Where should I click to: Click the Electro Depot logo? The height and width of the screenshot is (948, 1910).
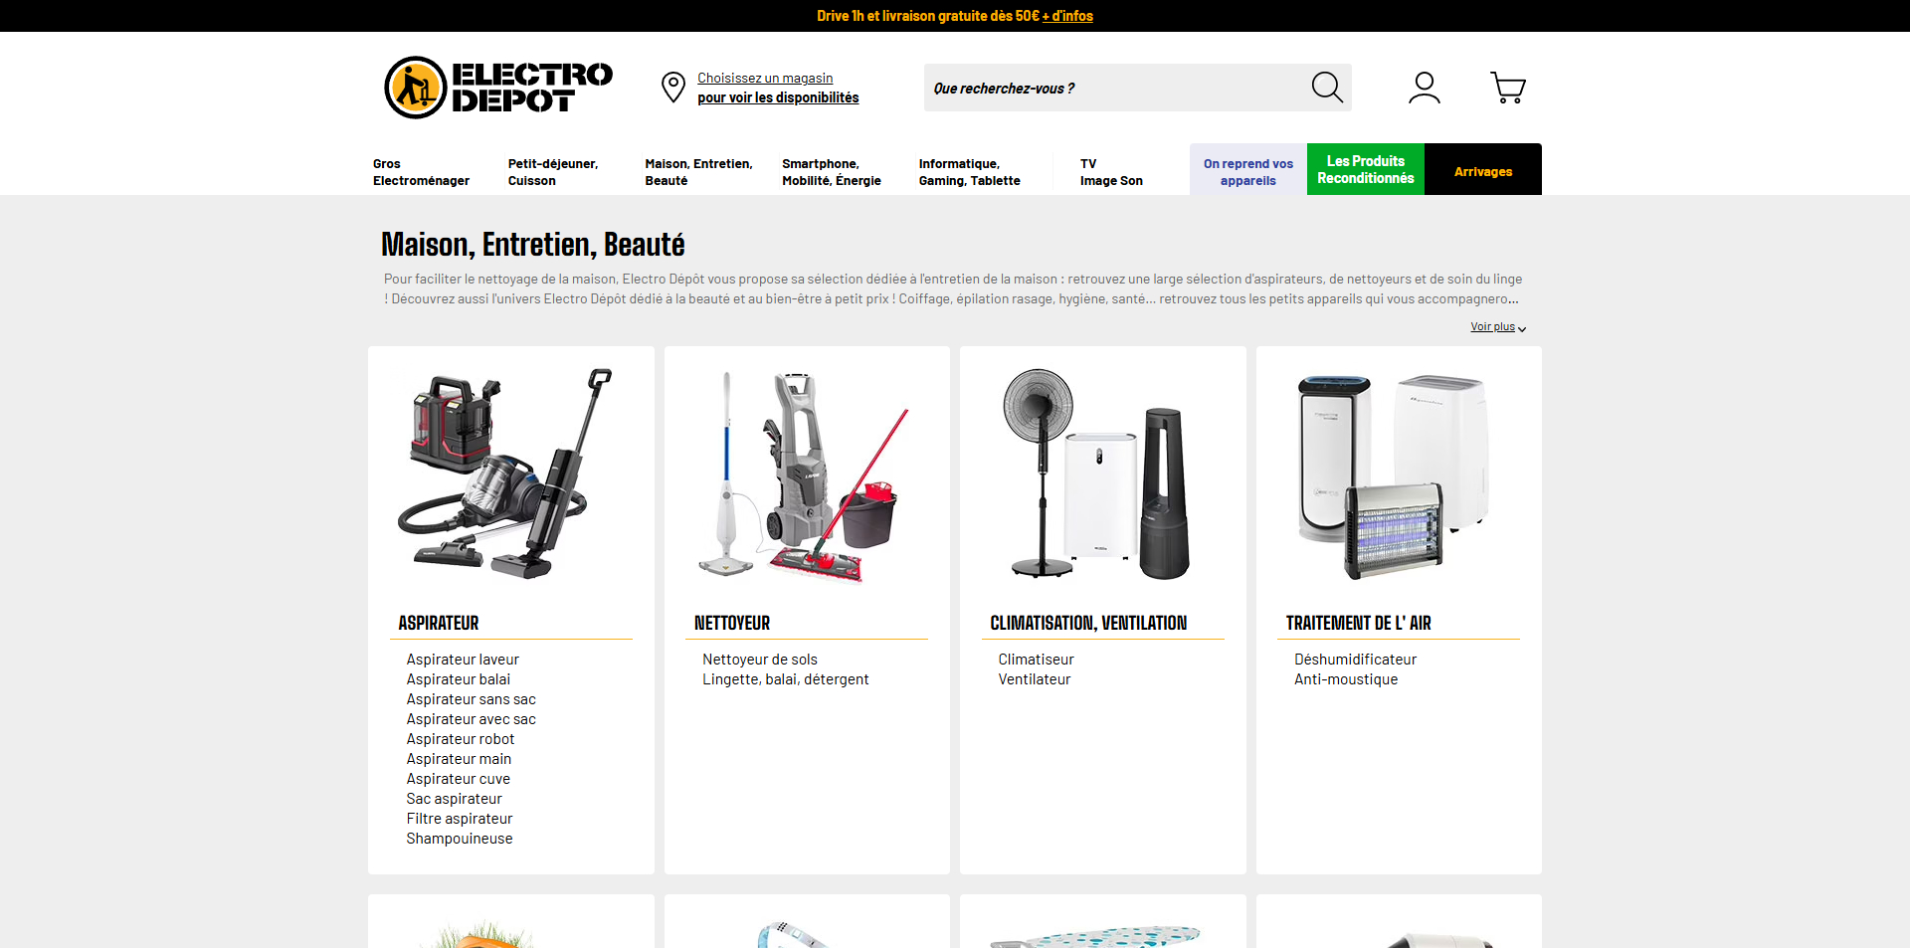coord(498,88)
